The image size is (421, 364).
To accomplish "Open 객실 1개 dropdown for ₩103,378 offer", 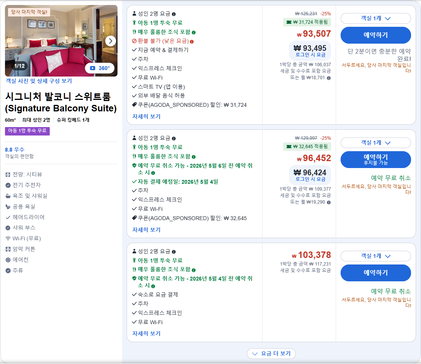I will [x=375, y=256].
